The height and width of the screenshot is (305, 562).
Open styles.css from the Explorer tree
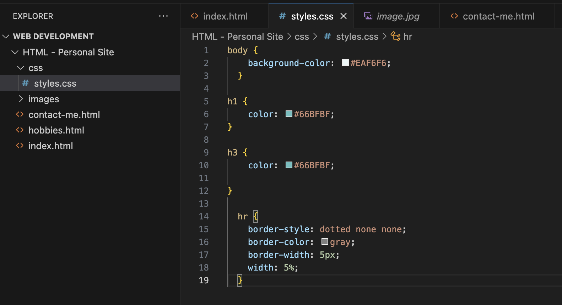[90, 83]
